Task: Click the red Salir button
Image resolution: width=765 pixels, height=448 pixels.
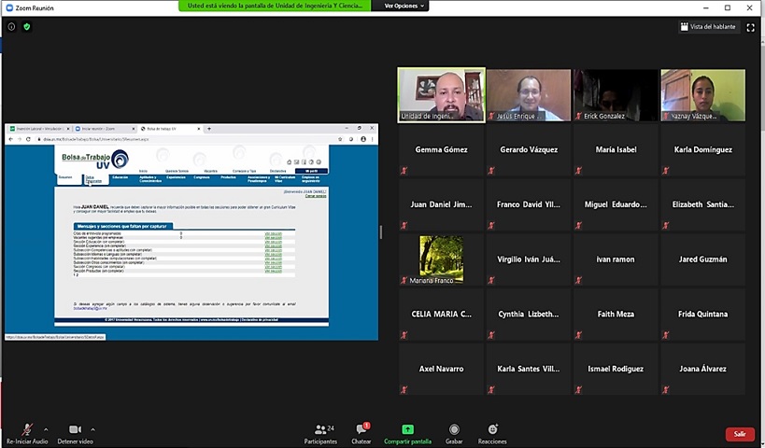Action: tap(739, 434)
